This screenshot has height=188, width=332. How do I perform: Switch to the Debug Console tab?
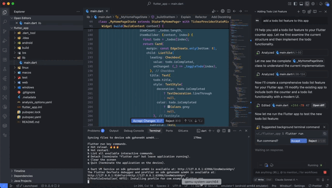(134, 131)
